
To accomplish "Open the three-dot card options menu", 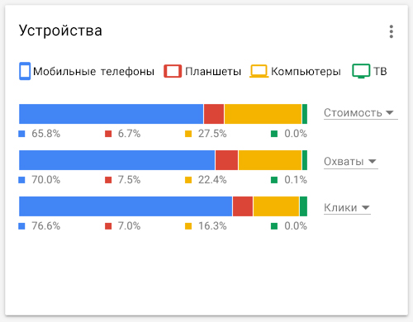I will pyautogui.click(x=392, y=31).
